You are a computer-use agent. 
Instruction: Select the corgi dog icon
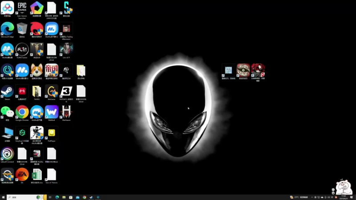(37, 72)
